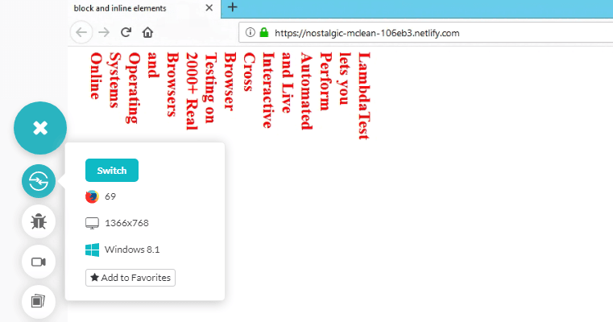Screen dimensions: 613x322
Task: Click the vertical 'Online' red text
Action: click(x=96, y=76)
